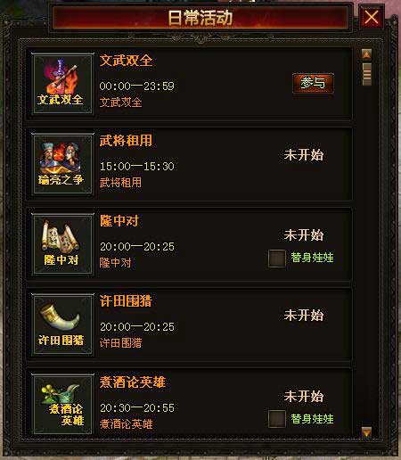Screen dimensions: 401x460
Task: Click the 煮酒论英雄 activity heading
Action: point(133,382)
